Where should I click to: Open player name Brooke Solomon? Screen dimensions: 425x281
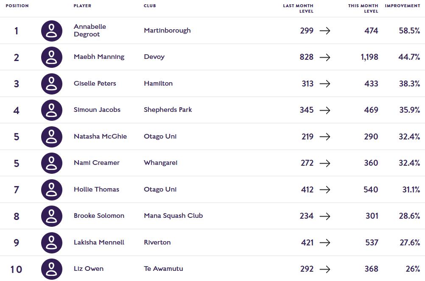[x=99, y=216]
